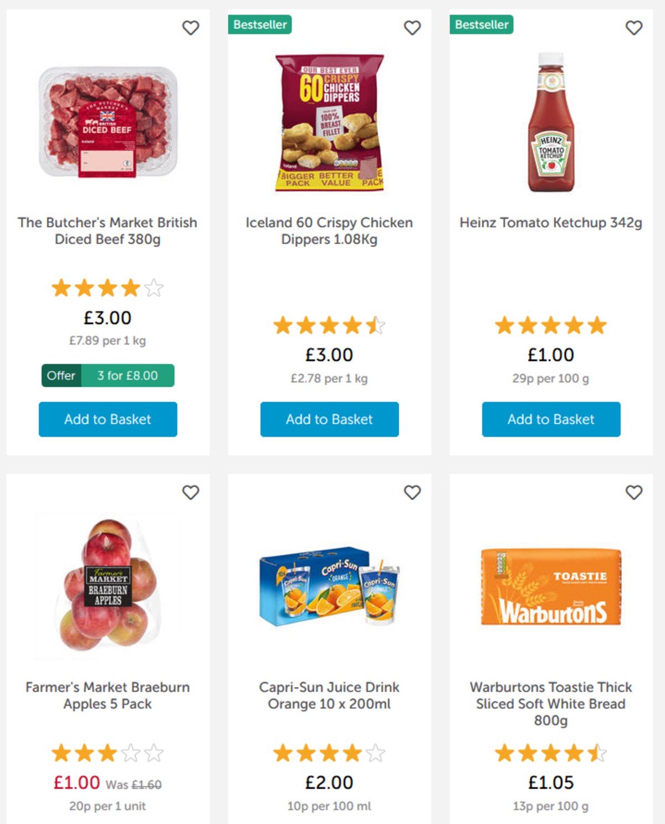Tap heart icon on Capri-Sun Juice Drink
Screen dimensions: 665x824
tap(412, 492)
